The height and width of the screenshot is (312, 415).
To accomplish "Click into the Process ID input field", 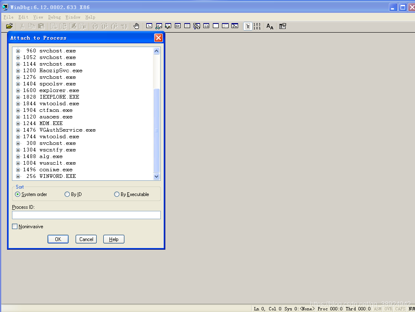I will [86, 215].
